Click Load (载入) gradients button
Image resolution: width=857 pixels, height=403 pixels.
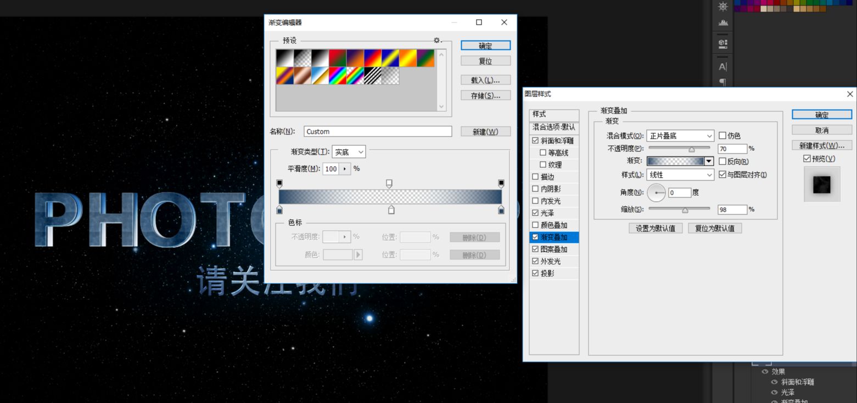click(x=485, y=80)
